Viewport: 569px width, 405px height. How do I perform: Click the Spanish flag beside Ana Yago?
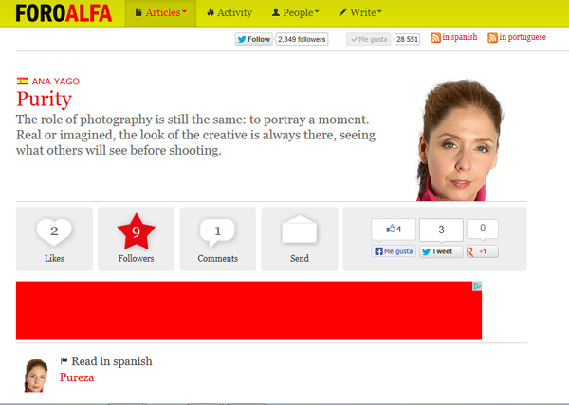(x=22, y=81)
